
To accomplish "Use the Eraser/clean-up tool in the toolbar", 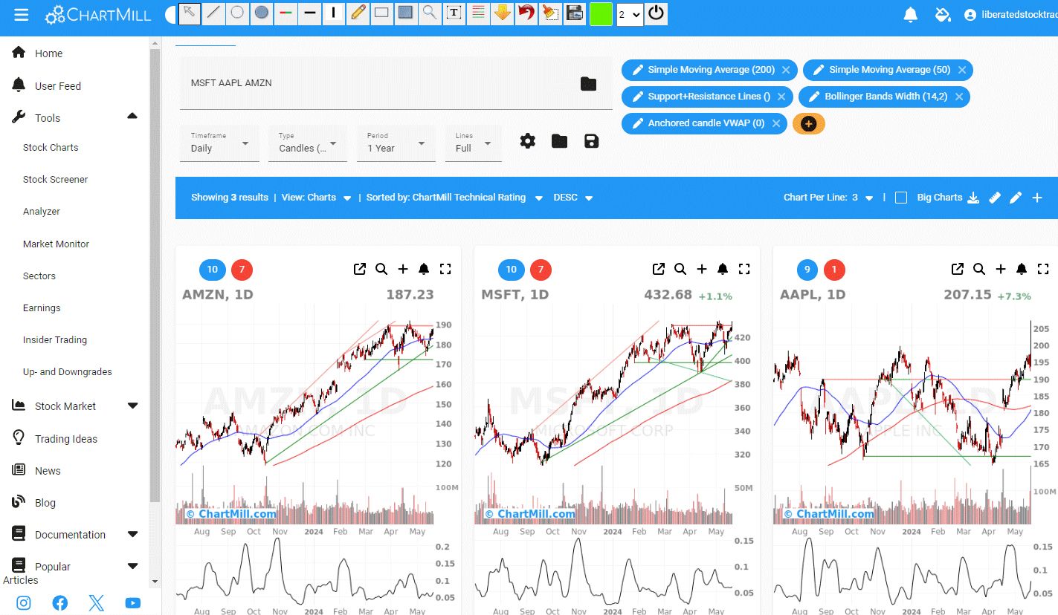I will click(550, 13).
